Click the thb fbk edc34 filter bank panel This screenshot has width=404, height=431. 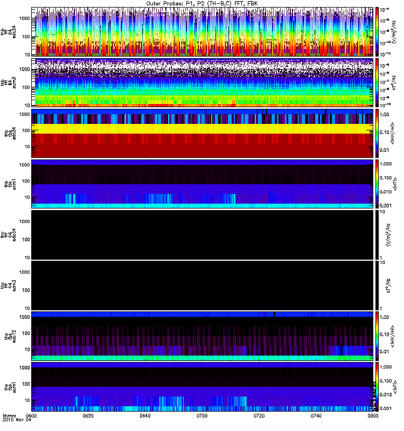[x=203, y=133]
